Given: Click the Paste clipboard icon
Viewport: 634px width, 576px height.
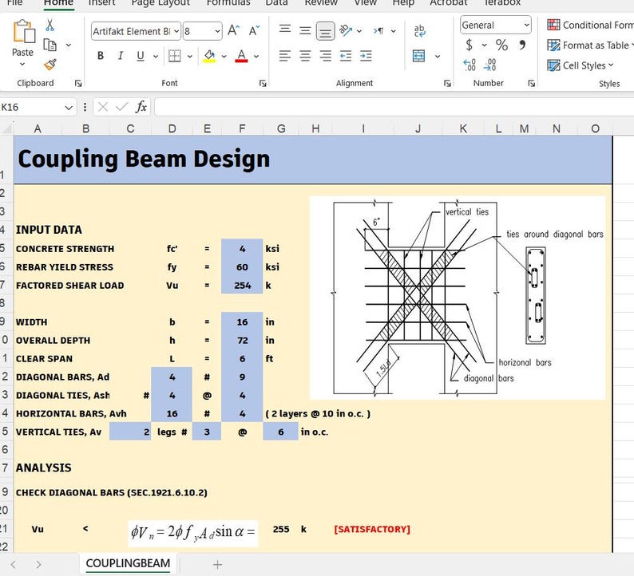Looking at the screenshot, I should pos(23,31).
